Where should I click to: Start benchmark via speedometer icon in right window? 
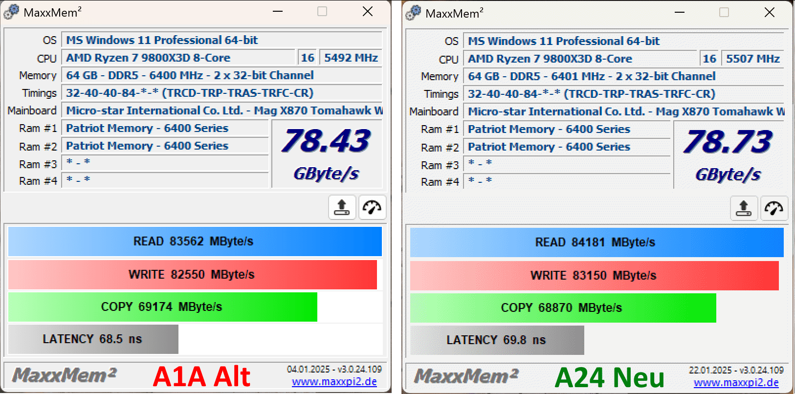click(x=774, y=208)
